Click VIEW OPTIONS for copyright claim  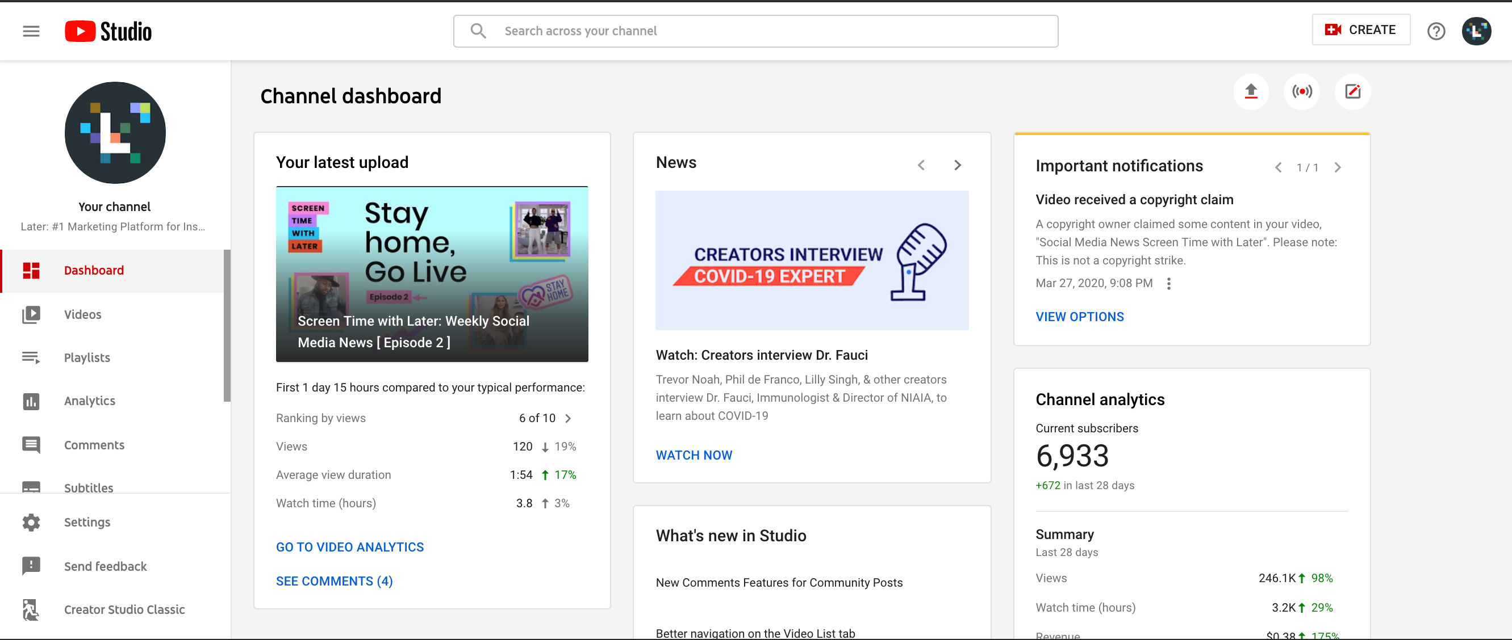pos(1079,317)
